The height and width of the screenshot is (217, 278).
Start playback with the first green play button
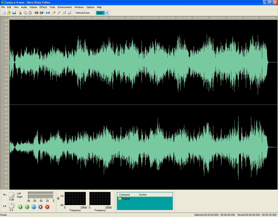coord(20,207)
